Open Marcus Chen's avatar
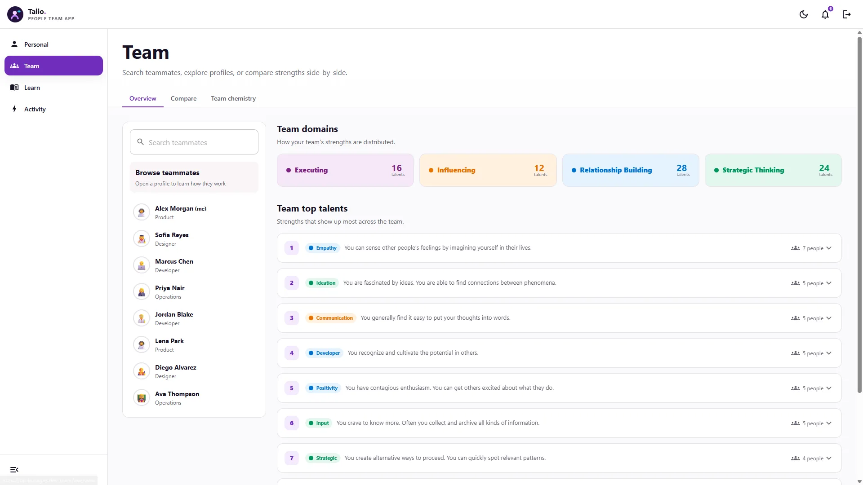 pyautogui.click(x=142, y=265)
